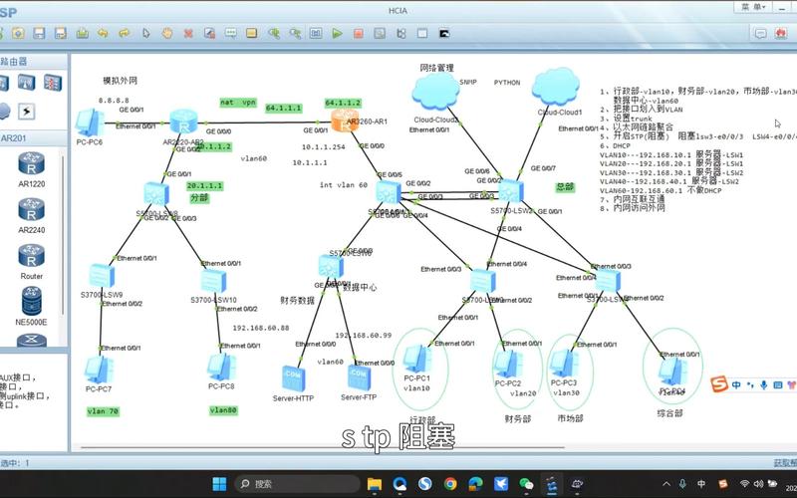
Task: Select the firewall device category icon
Action: pyautogui.click(x=53, y=83)
